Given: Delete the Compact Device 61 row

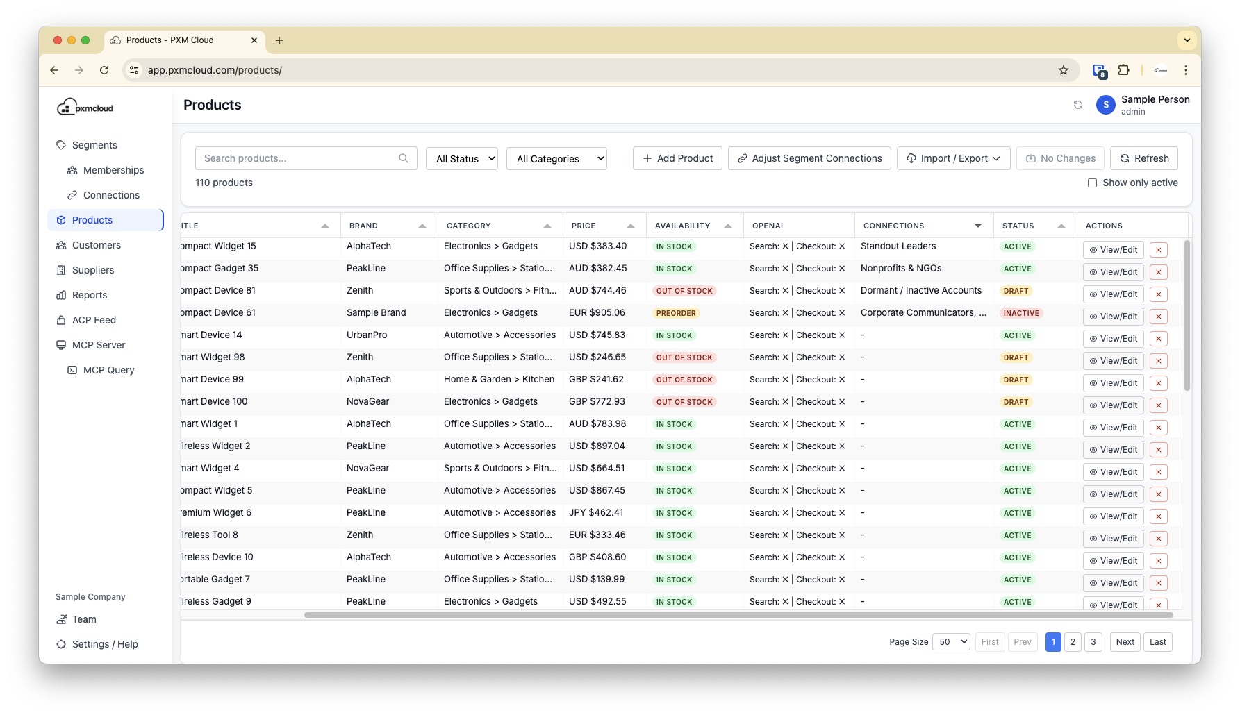Looking at the screenshot, I should [x=1159, y=317].
